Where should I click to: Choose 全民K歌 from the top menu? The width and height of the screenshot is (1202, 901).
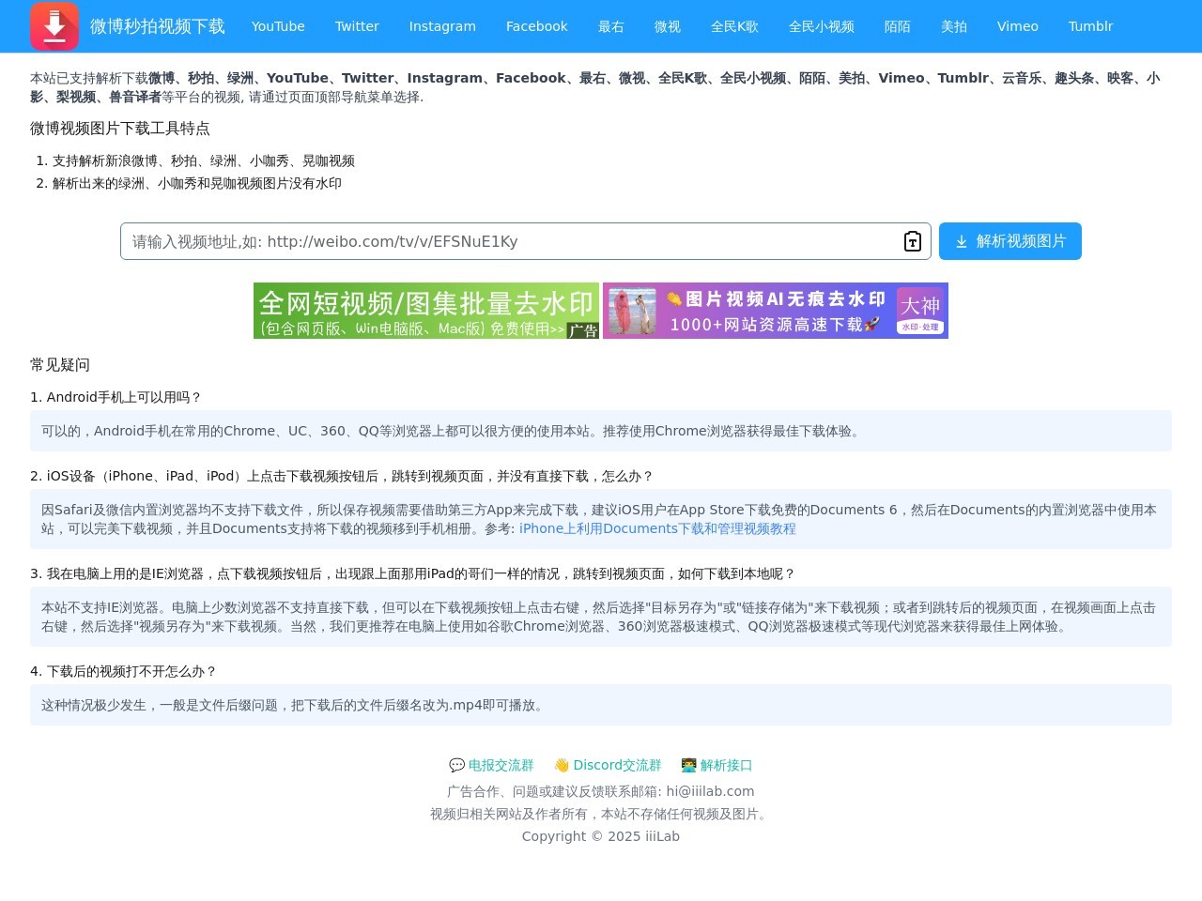pos(734,26)
